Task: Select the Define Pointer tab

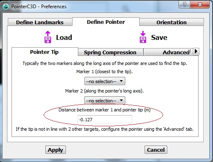Action: pos(106,22)
